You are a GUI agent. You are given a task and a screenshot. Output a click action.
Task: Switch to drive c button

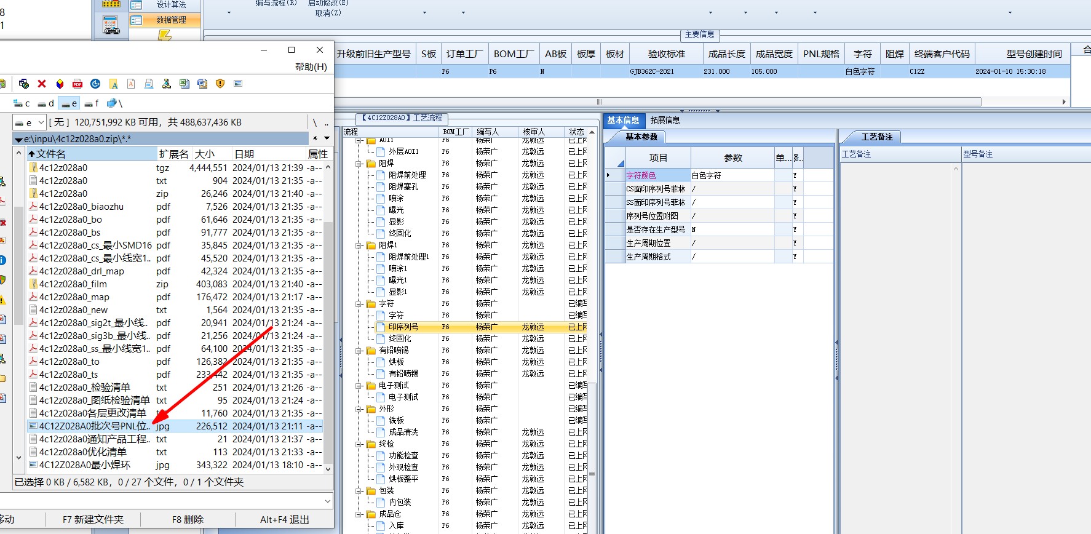(x=22, y=103)
